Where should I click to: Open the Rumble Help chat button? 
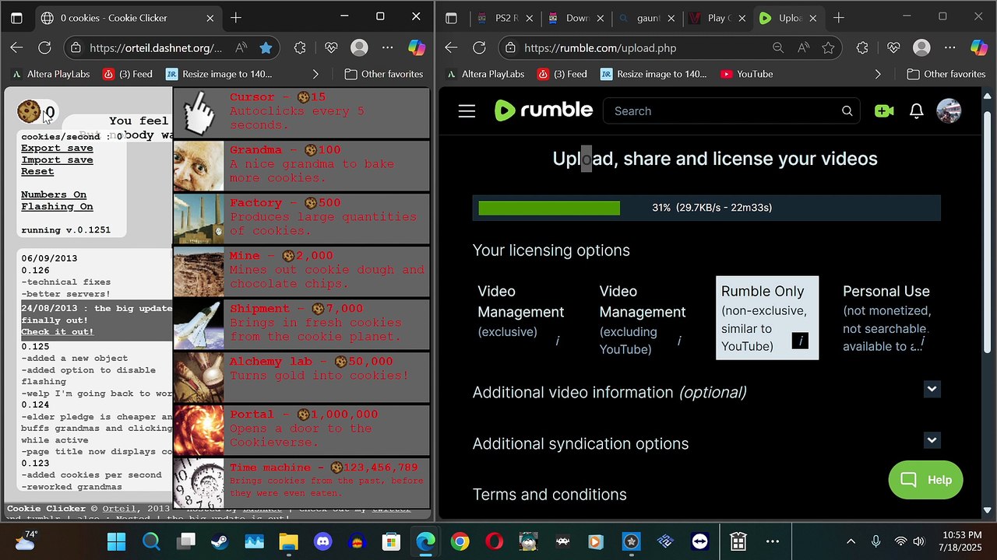coord(925,480)
